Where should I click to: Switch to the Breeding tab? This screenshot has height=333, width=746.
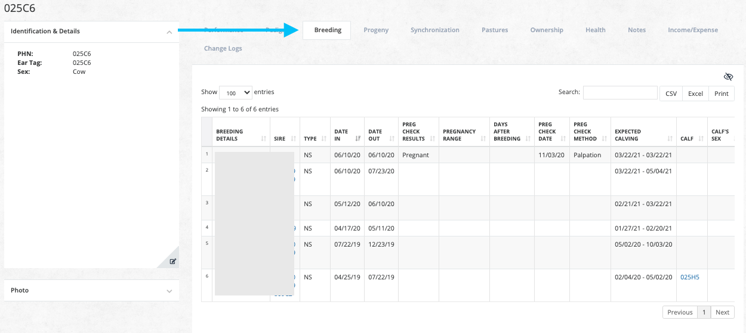(328, 30)
